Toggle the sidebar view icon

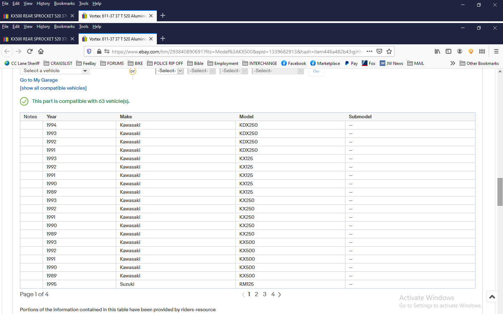tap(449, 51)
